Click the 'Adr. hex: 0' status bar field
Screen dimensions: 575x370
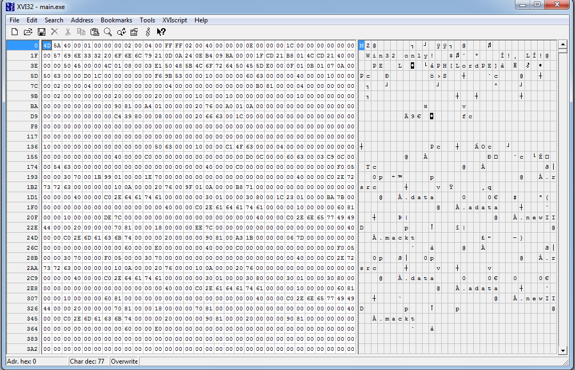[37, 361]
